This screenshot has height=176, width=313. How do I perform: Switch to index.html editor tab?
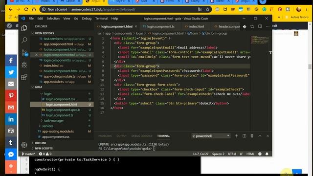(197, 26)
